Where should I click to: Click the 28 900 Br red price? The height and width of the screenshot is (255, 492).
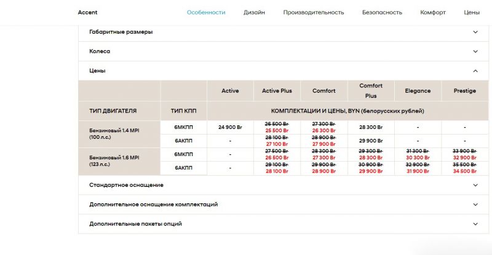click(324, 171)
